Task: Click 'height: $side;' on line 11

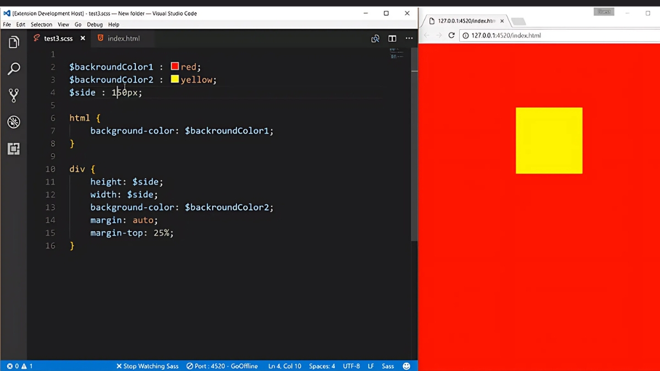Action: (x=127, y=182)
